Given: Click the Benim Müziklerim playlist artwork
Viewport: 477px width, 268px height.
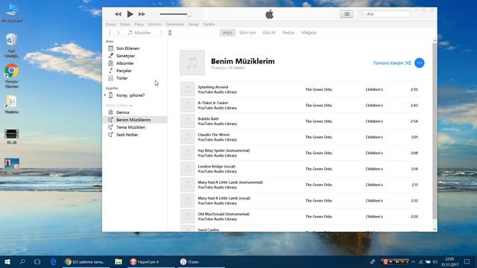Looking at the screenshot, I should [192, 63].
